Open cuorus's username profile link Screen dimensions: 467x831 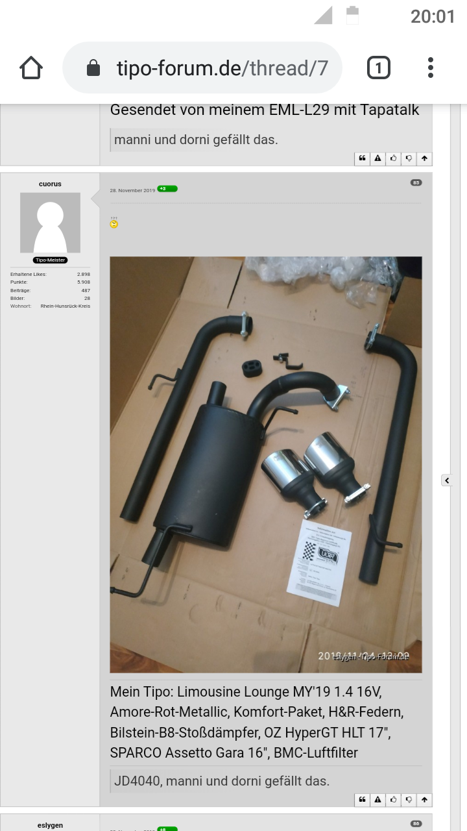(50, 184)
